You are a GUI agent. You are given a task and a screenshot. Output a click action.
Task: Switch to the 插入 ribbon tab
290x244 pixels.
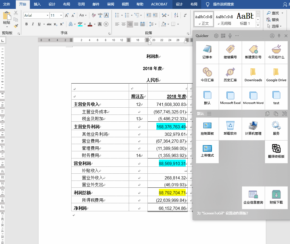pyautogui.click(x=37, y=4)
